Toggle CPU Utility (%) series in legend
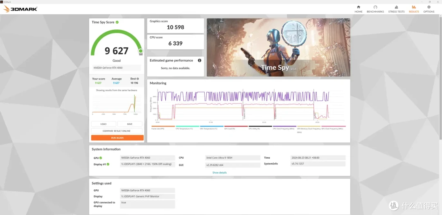 pos(260,128)
